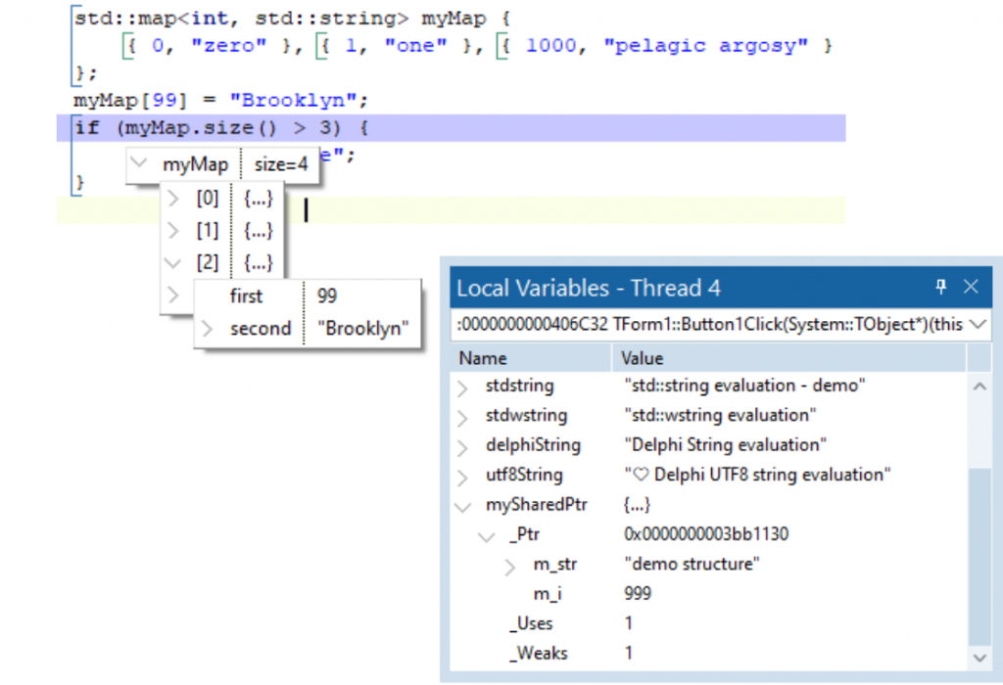The width and height of the screenshot is (1003, 685).
Task: Click the myMap[99] = "Brooklyn" code line
Action: point(220,101)
